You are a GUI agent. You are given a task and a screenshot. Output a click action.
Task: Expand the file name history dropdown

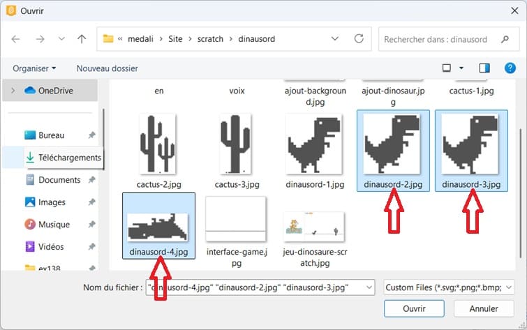point(369,287)
